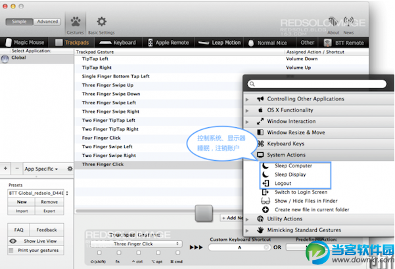Viewport: 395px width, 269px height.
Task: Switch to Advanced mode
Action: tap(47, 22)
